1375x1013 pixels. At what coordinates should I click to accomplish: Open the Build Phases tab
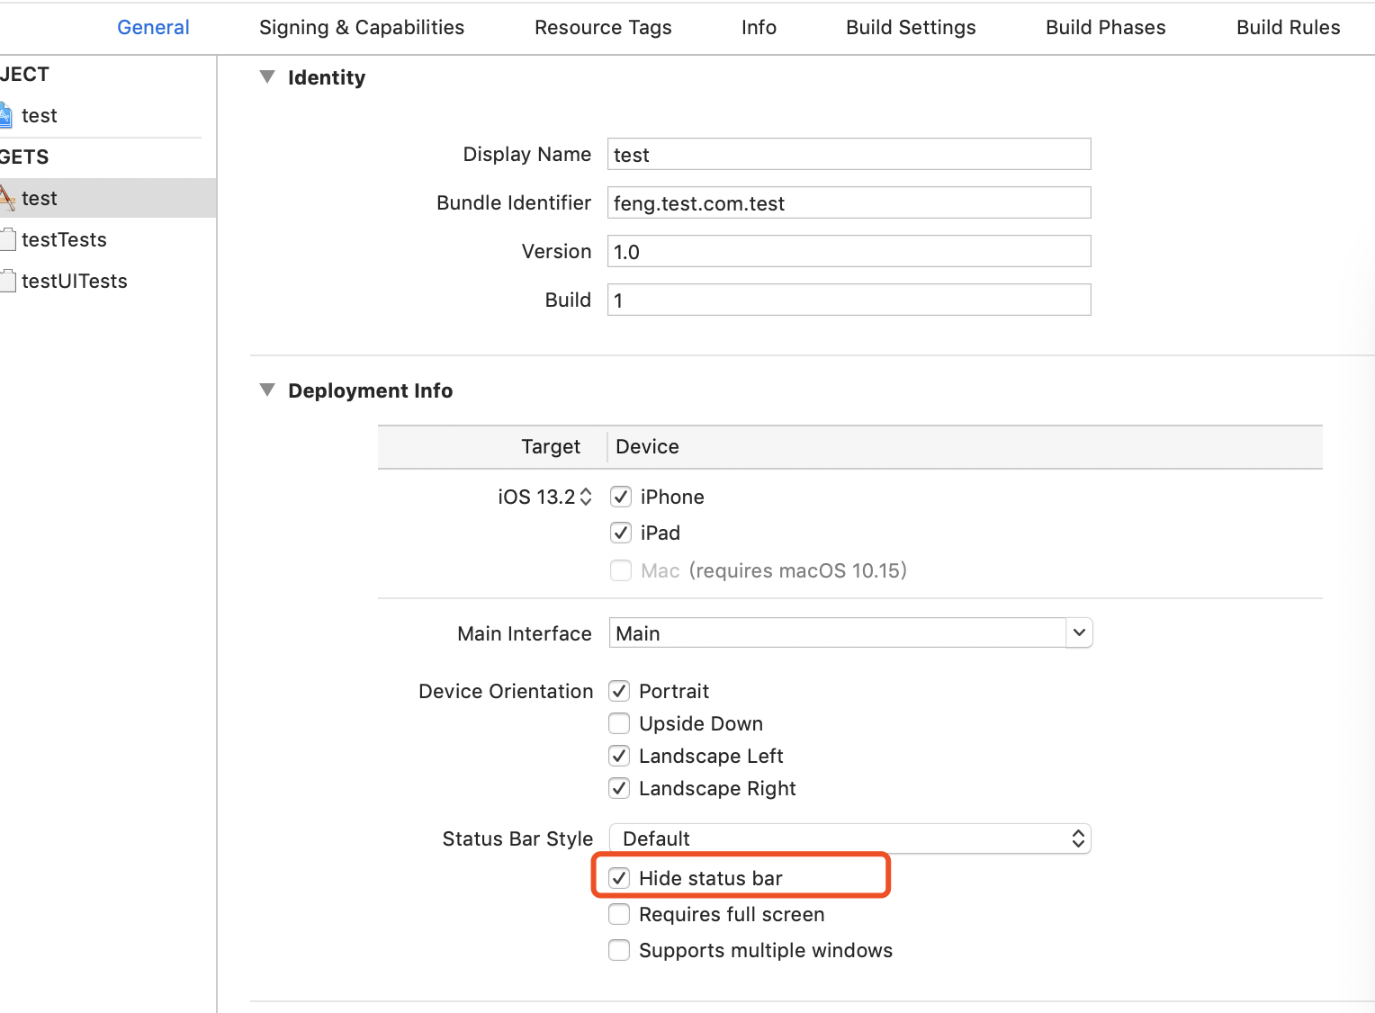pos(1105,27)
